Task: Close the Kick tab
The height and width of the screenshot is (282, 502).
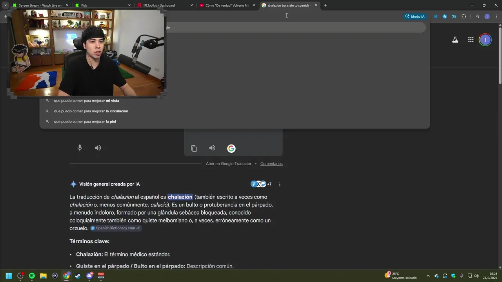Action: pyautogui.click(x=129, y=5)
